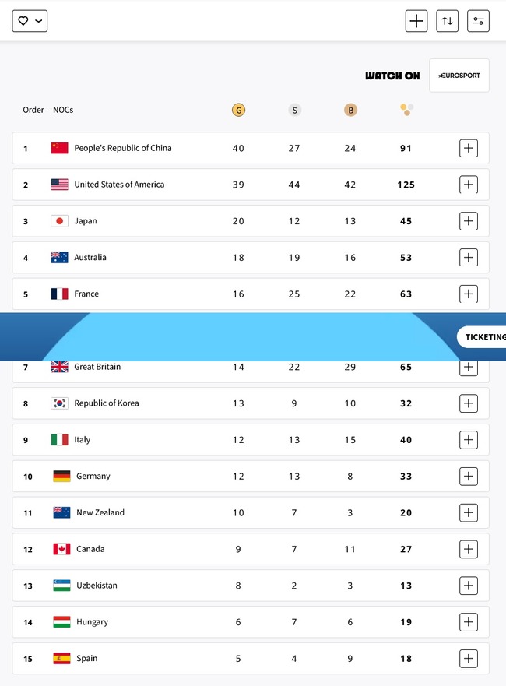Expand United States of America details
506x686 pixels.
pyautogui.click(x=468, y=185)
